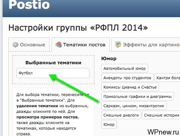This screenshot has height=136, width=180.
Task: Switch to the Тематики постов tab
Action: pyautogui.click(x=81, y=44)
